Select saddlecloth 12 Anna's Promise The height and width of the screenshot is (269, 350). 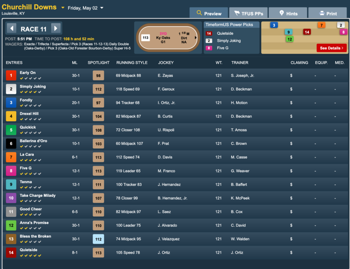tap(11, 225)
